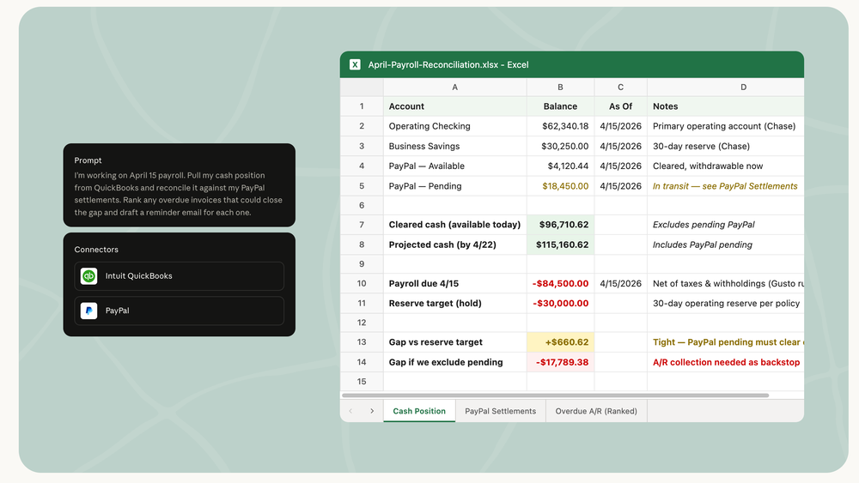Click the -$30,000.00 reserve amount cell

(x=560, y=303)
